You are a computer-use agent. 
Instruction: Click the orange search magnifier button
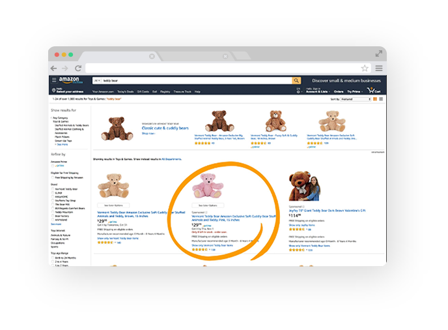click(296, 81)
